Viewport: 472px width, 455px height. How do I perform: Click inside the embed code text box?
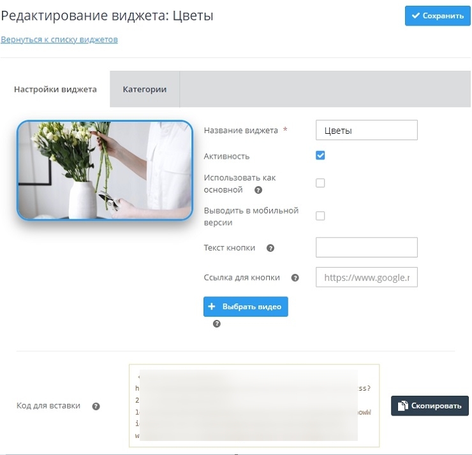[x=254, y=405]
